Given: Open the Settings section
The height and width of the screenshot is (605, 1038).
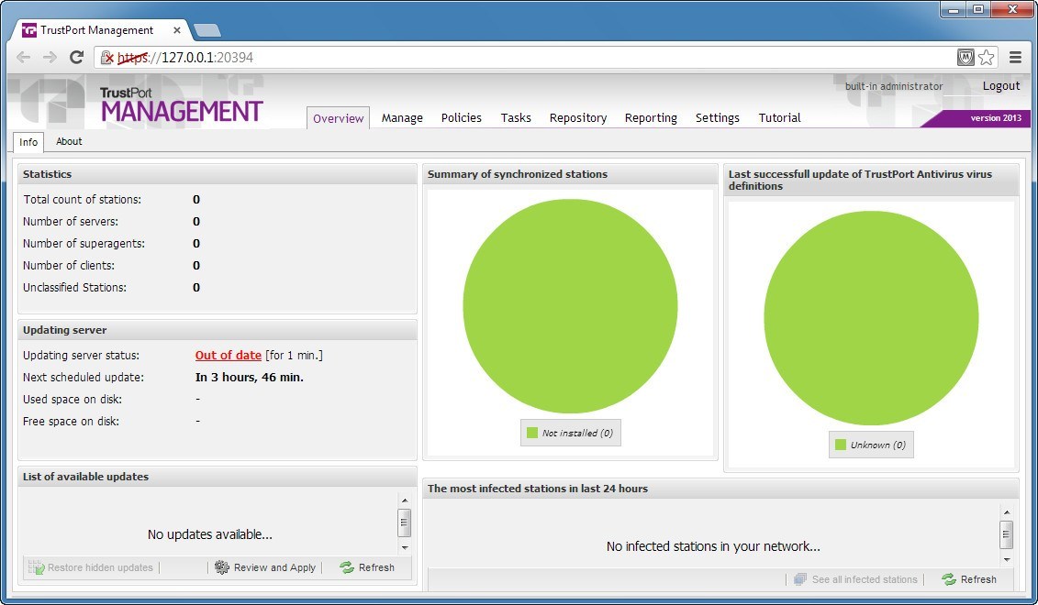Looking at the screenshot, I should tap(717, 117).
